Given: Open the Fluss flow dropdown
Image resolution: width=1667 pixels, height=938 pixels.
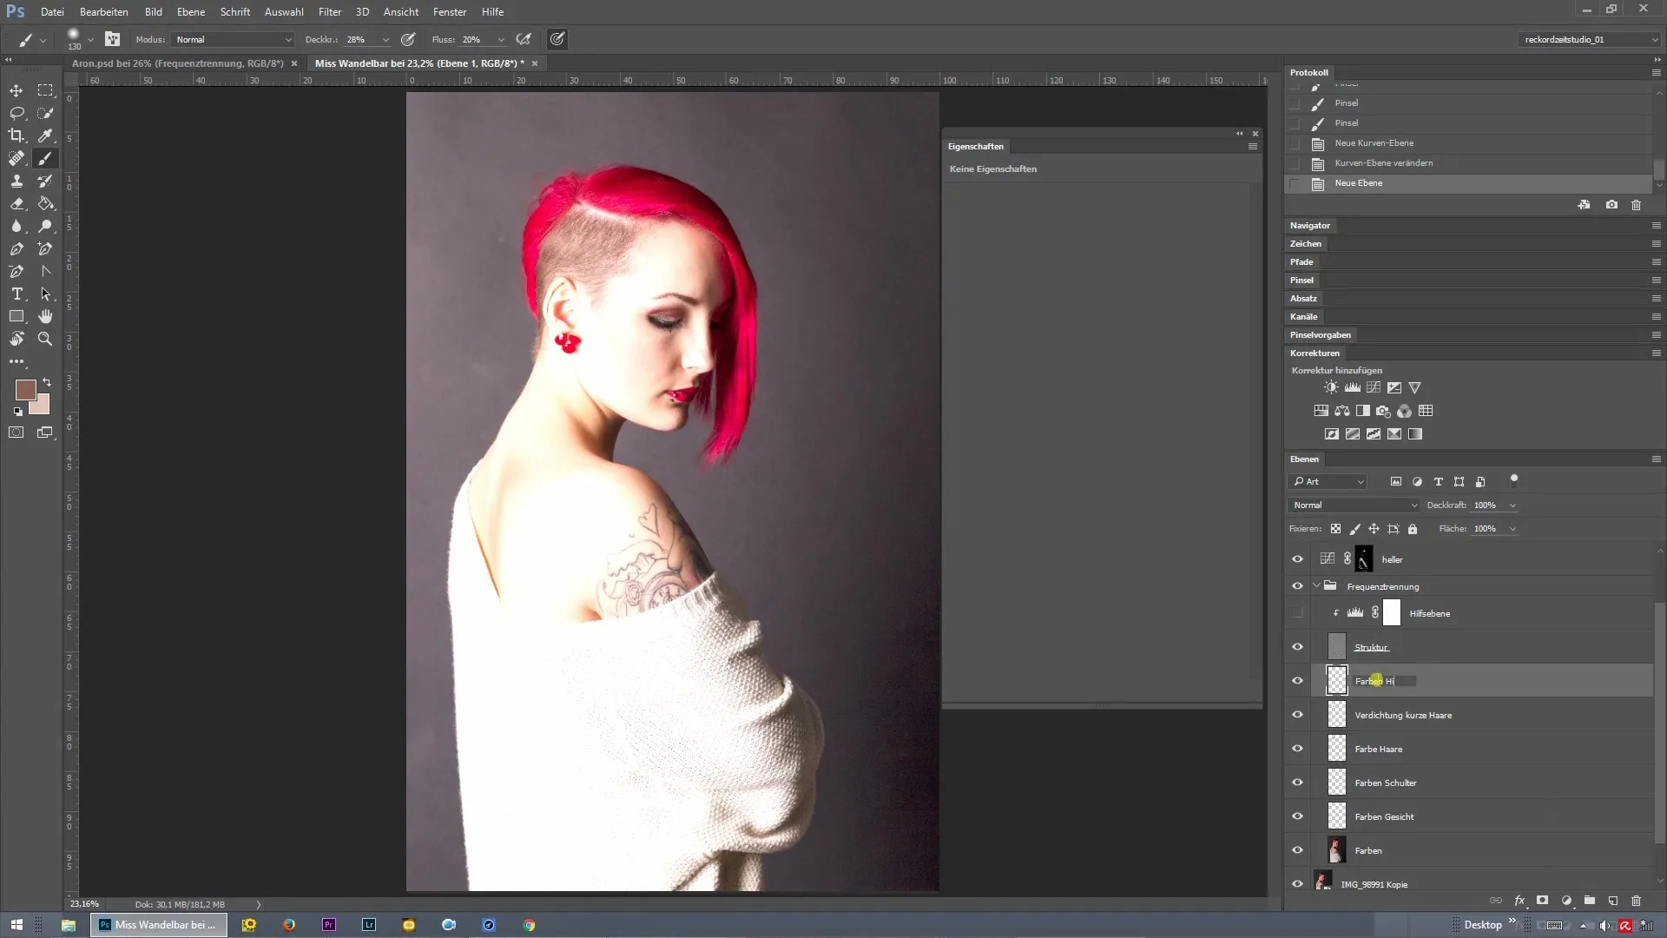Looking at the screenshot, I should coord(501,40).
